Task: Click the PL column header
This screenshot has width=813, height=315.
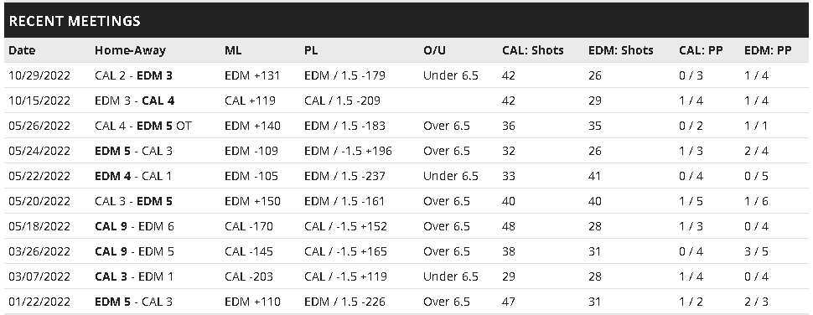Action: (x=311, y=51)
